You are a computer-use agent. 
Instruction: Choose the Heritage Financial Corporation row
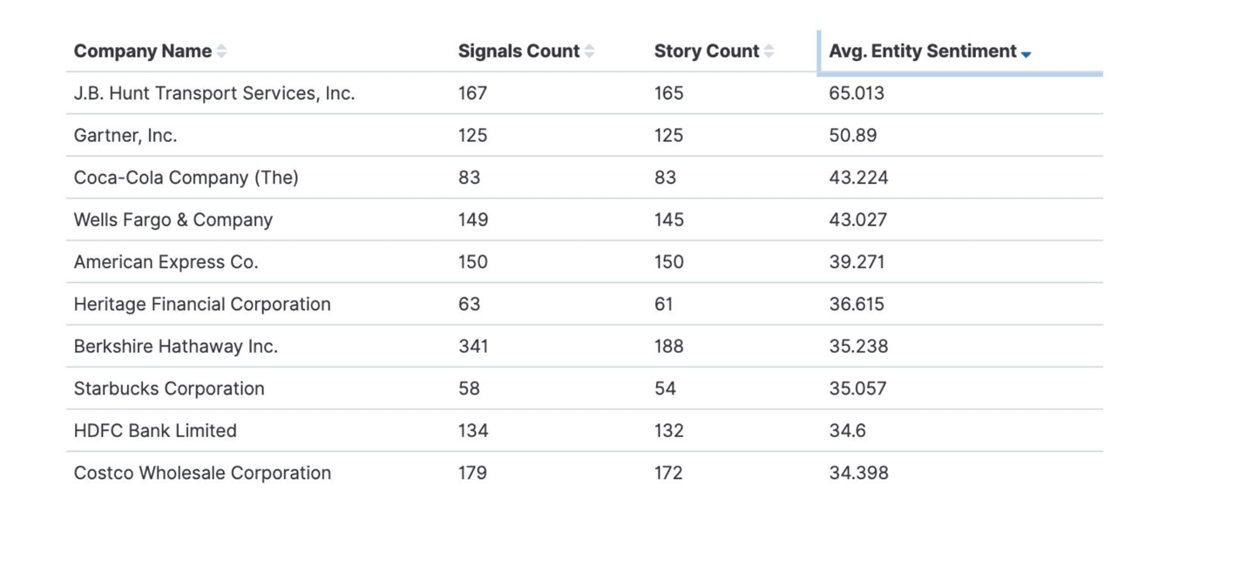click(x=202, y=304)
